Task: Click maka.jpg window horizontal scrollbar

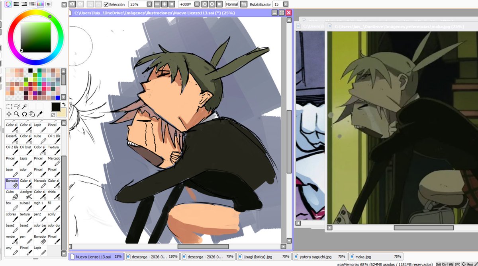Action: pos(423,227)
